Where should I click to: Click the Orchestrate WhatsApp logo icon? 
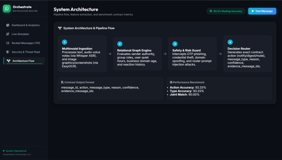[x=7, y=9]
